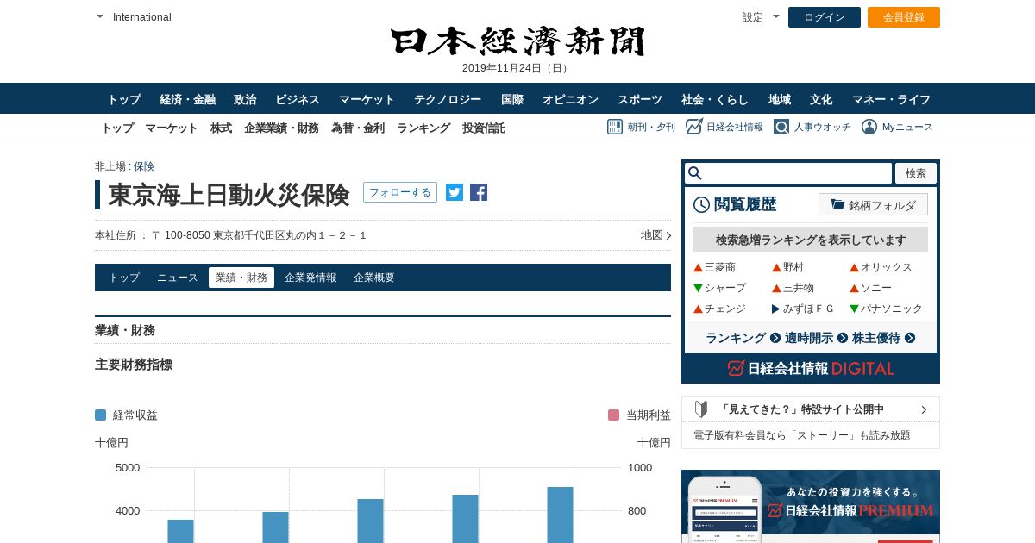The width and height of the screenshot is (1035, 543).
Task: Open オリックス ranking link
Action: pos(887,267)
